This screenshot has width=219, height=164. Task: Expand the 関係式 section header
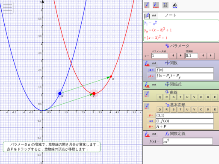pos(173,85)
